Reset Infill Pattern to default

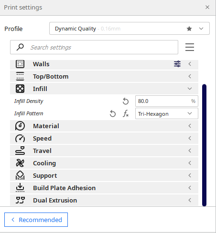pos(113,113)
